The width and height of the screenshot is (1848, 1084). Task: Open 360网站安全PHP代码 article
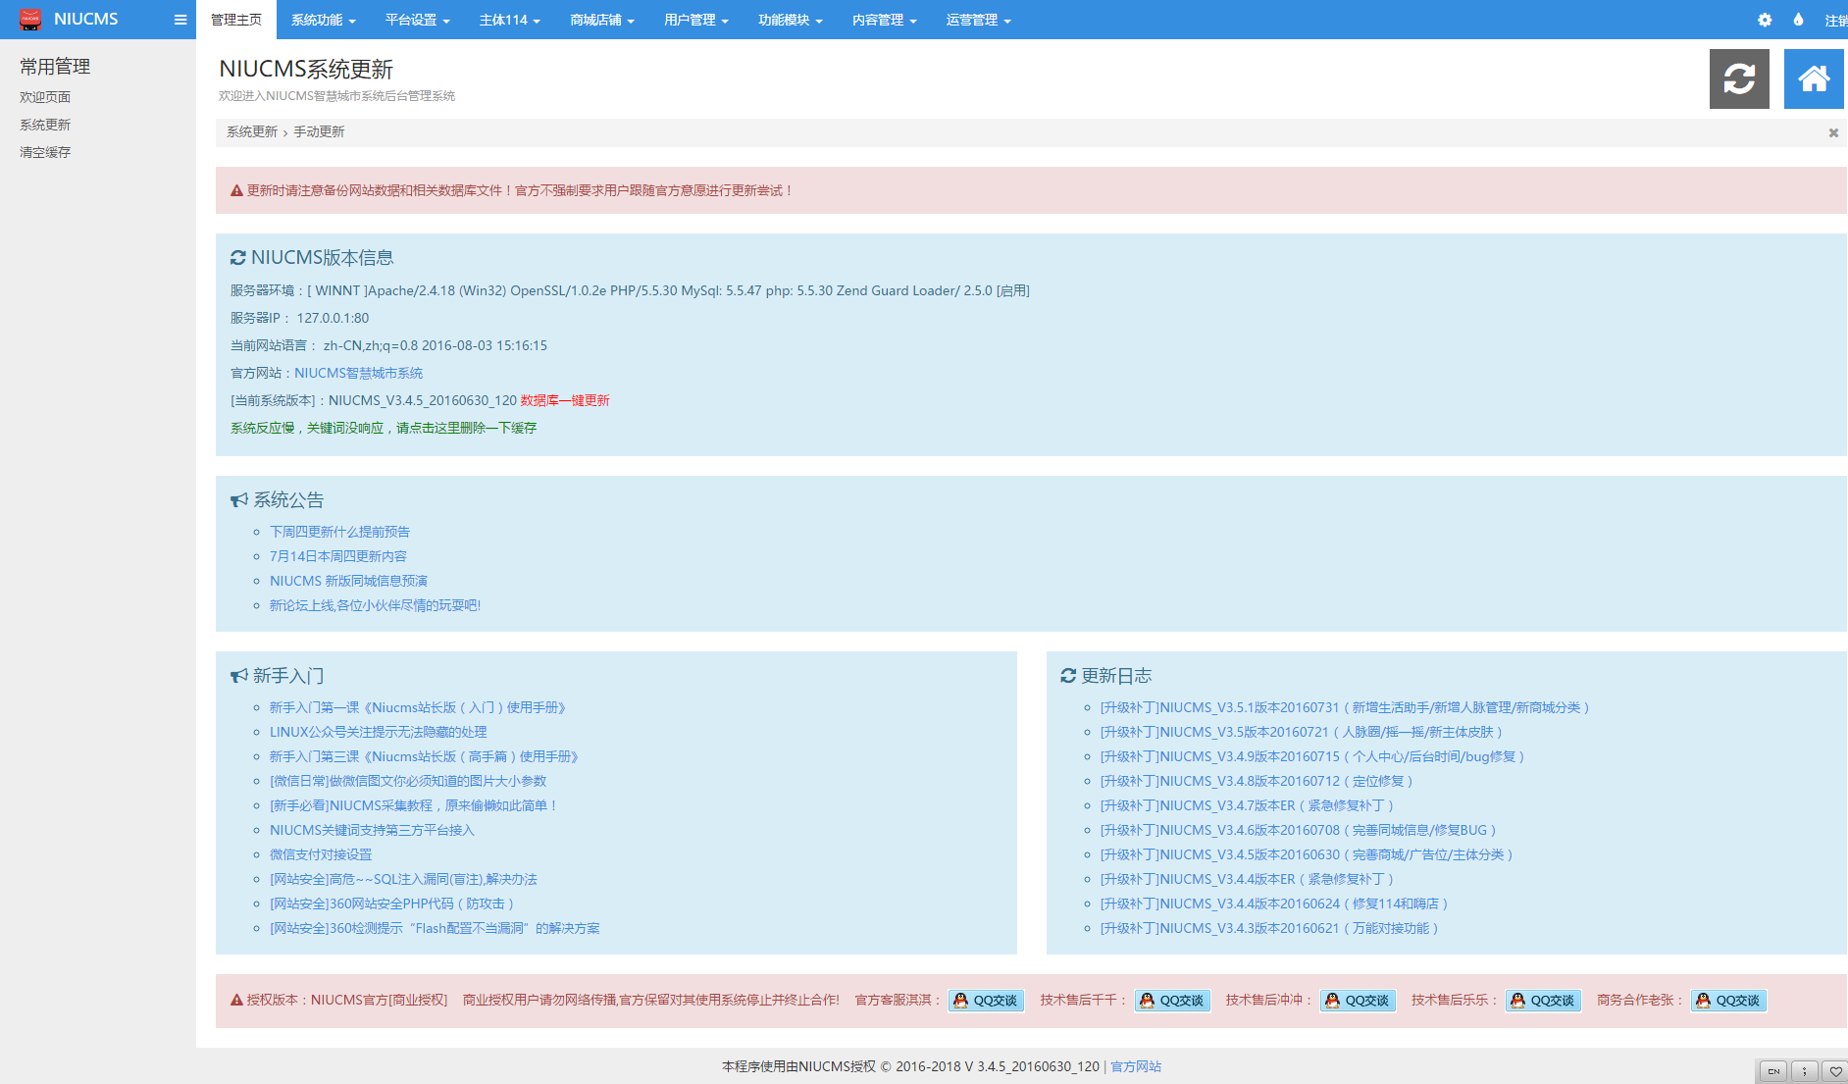[392, 903]
